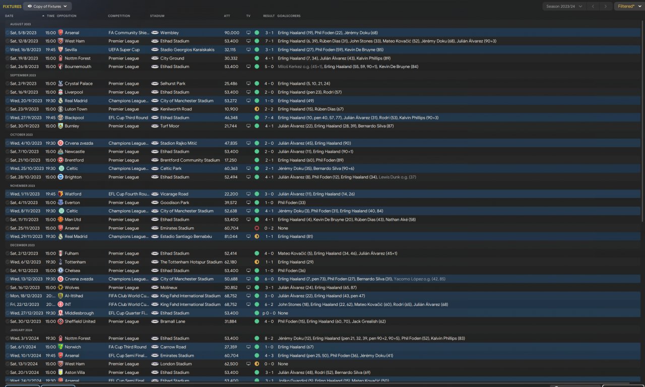Image resolution: width=645 pixels, height=387 pixels.
Task: Click the TV icon on the Sevilla fixture row
Action: (248, 50)
